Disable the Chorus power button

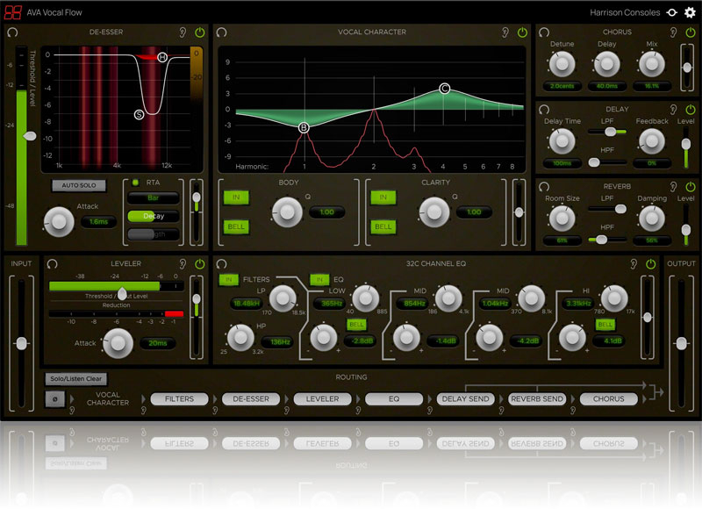coord(688,32)
